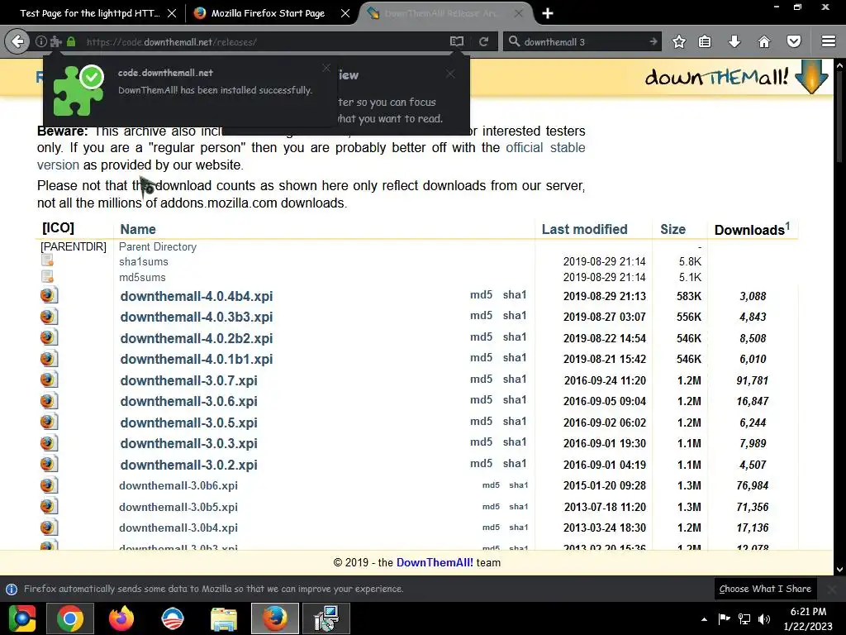The width and height of the screenshot is (846, 635).
Task: Click the volume speaker icon in system tray
Action: tap(764, 618)
